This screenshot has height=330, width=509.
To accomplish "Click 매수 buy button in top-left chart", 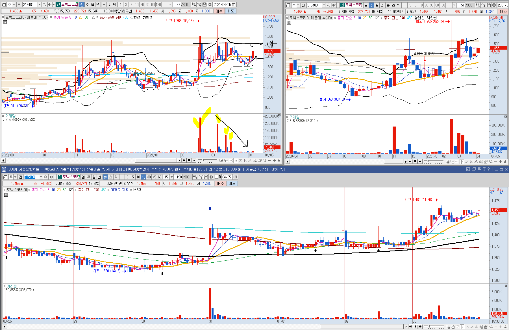I will [x=219, y=11].
